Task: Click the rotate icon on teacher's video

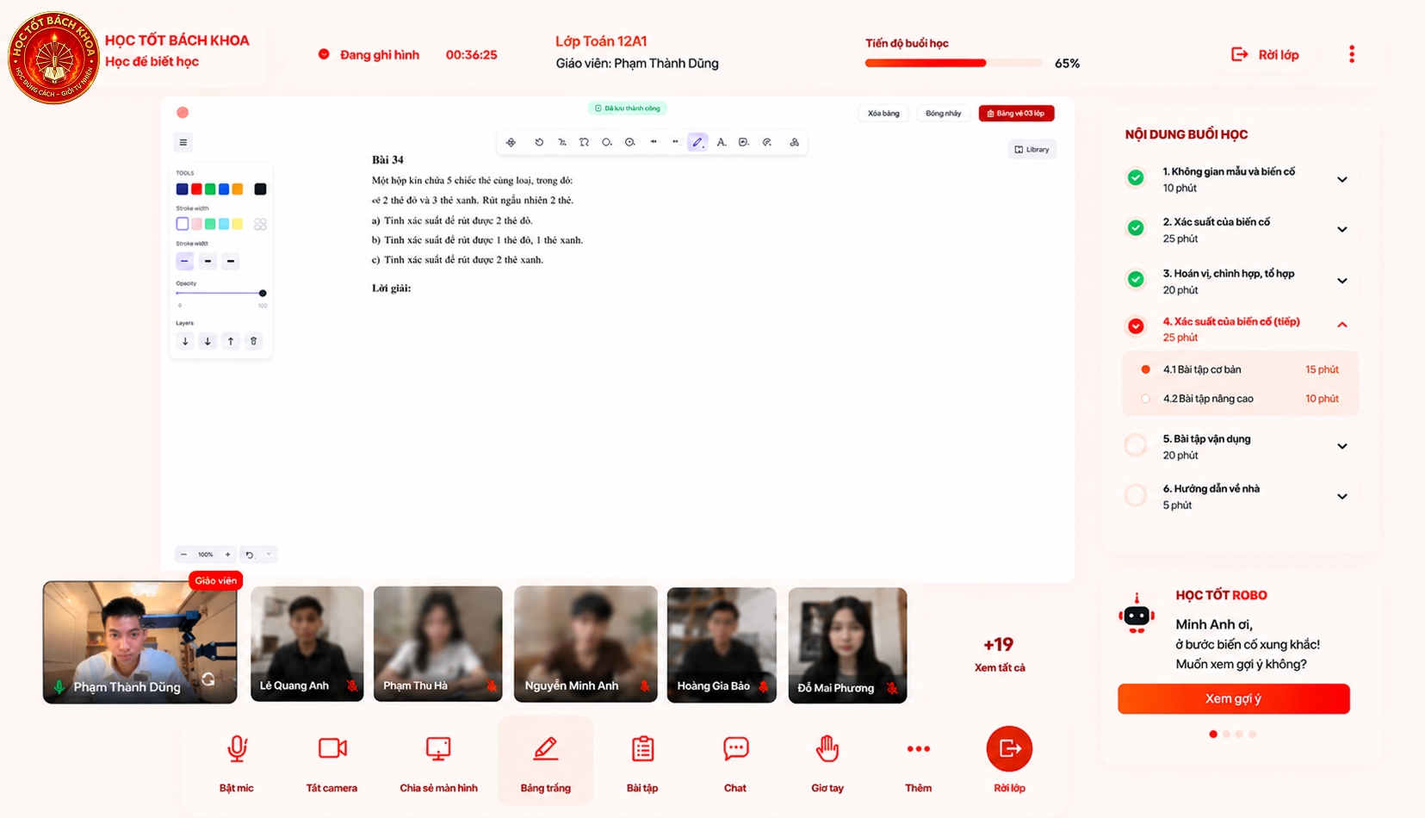Action: click(x=208, y=679)
